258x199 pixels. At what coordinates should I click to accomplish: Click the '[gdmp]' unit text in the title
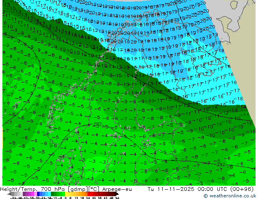[78, 189]
